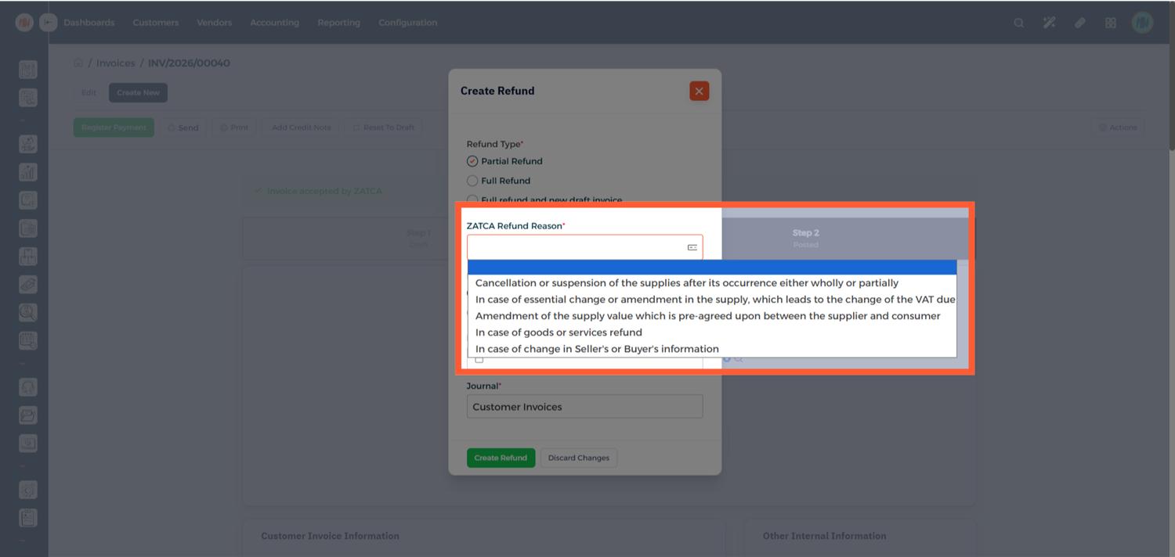This screenshot has height=557, width=1175.
Task: Choose 'Cancellation or suspension of the supplies' reason
Action: 686,283
